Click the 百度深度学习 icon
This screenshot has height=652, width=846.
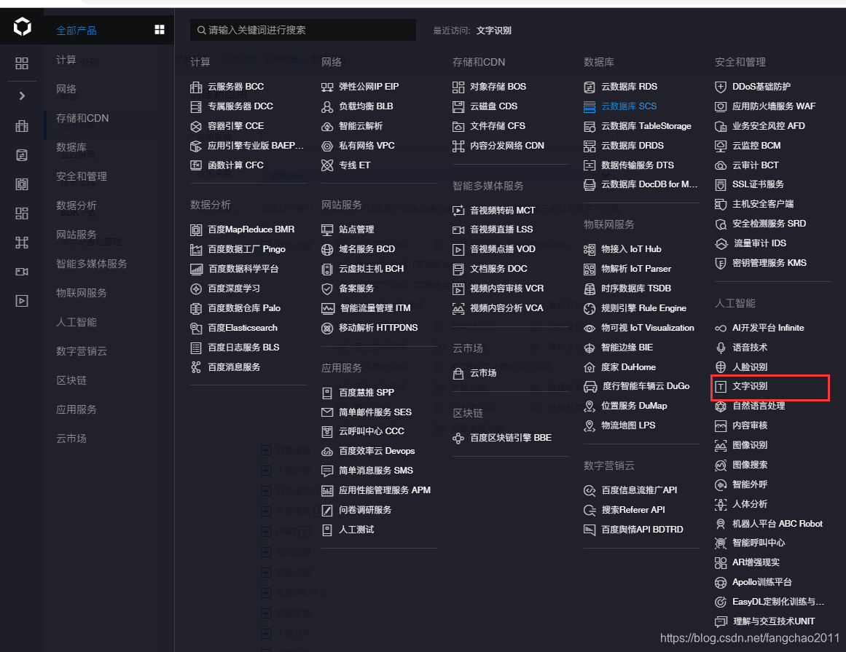pos(196,289)
